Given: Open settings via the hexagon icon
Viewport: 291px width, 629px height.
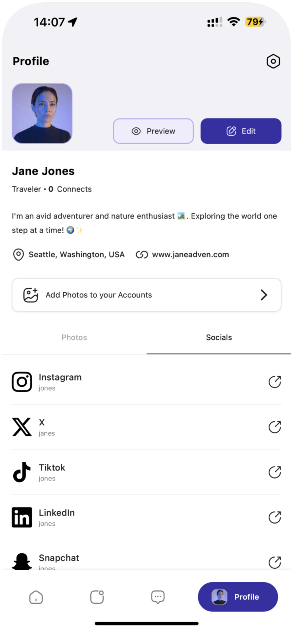Looking at the screenshot, I should 273,61.
